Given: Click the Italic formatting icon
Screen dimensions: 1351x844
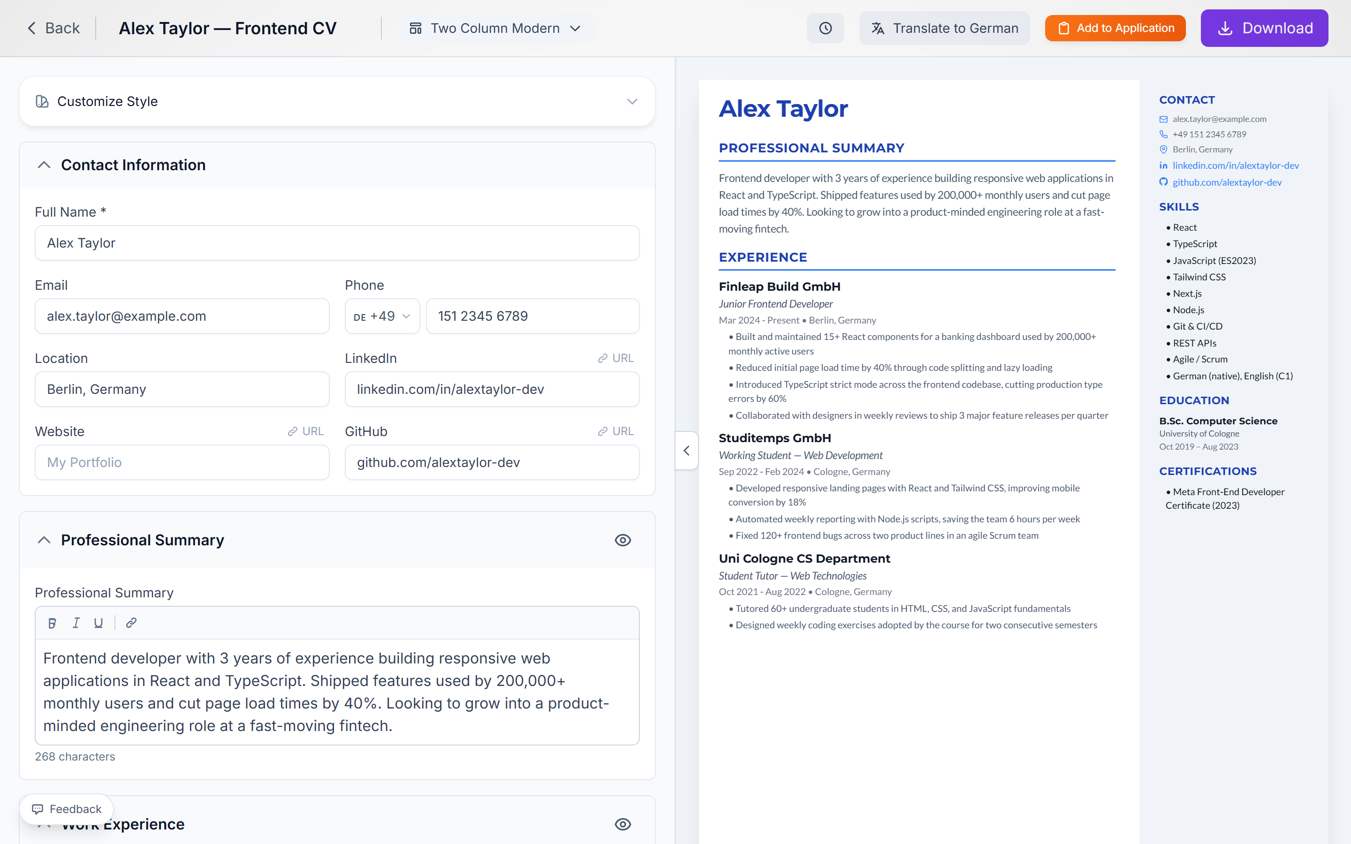Looking at the screenshot, I should click(76, 623).
